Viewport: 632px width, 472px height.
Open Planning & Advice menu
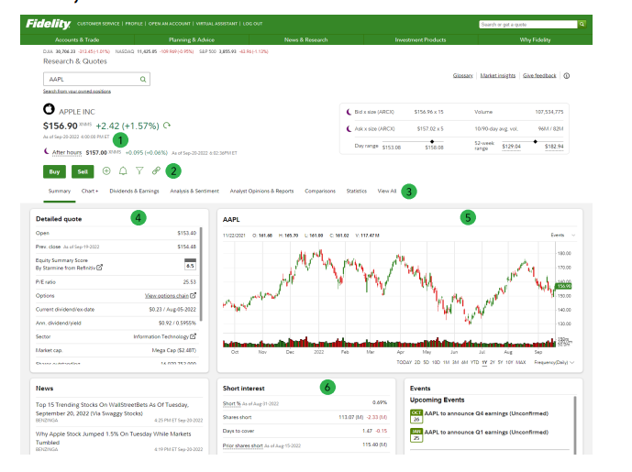[x=192, y=40]
